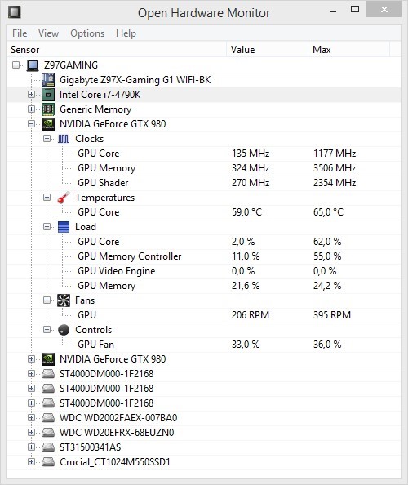
Task: Click the thermometer icon beside Temperatures
Action: tap(64, 198)
